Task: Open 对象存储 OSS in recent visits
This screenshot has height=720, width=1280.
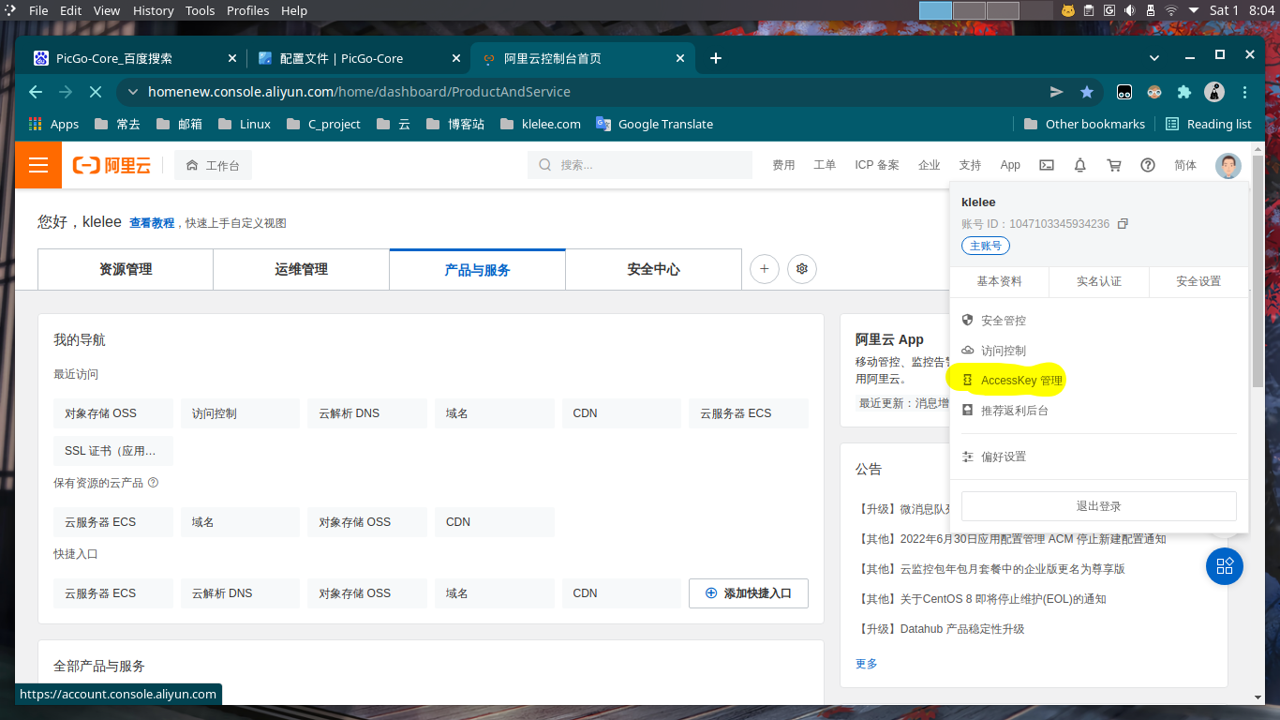Action: pyautogui.click(x=113, y=413)
